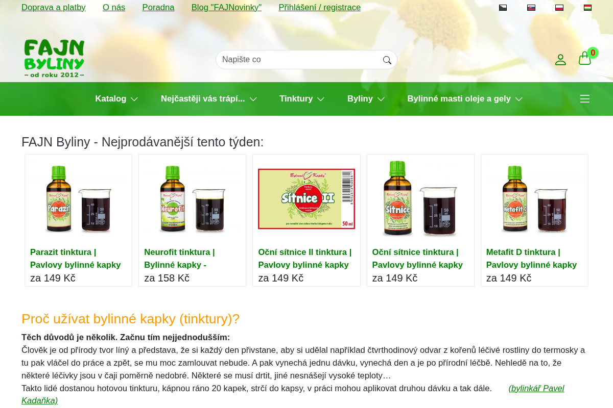Image resolution: width=613 pixels, height=408 pixels.
Task: Click the 158 Kč Neurofit price
Action: [167, 278]
